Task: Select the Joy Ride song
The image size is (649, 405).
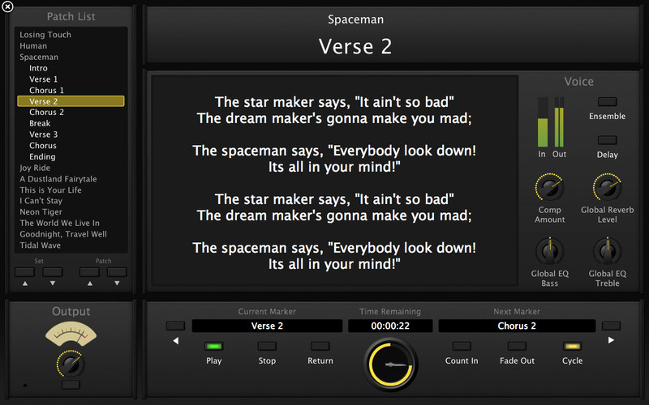Action: [x=35, y=168]
